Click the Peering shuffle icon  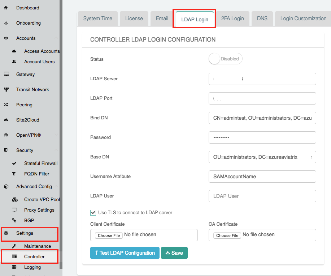[6, 105]
